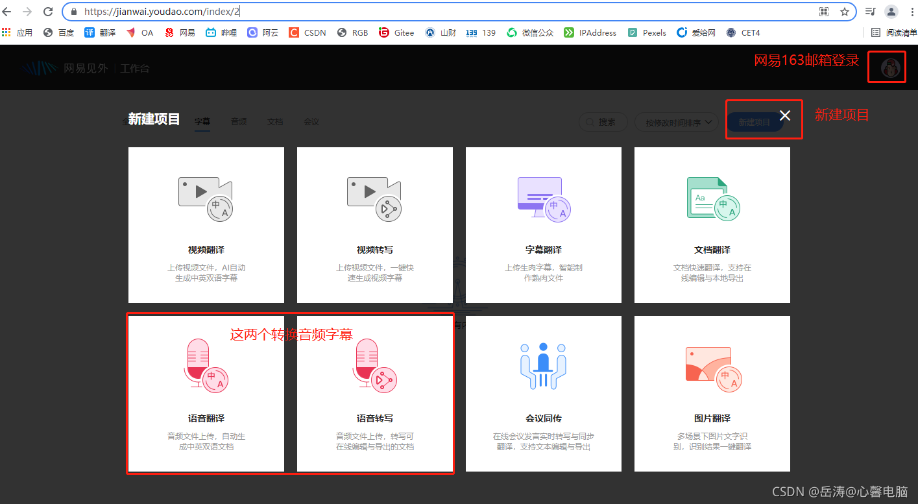The height and width of the screenshot is (504, 918).
Task: Open the IPAddress bookmark
Action: click(x=590, y=32)
